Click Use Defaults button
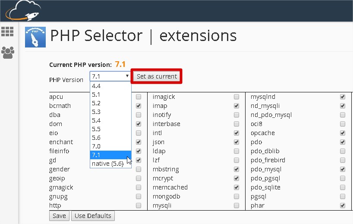The image size is (353, 224). tap(93, 216)
